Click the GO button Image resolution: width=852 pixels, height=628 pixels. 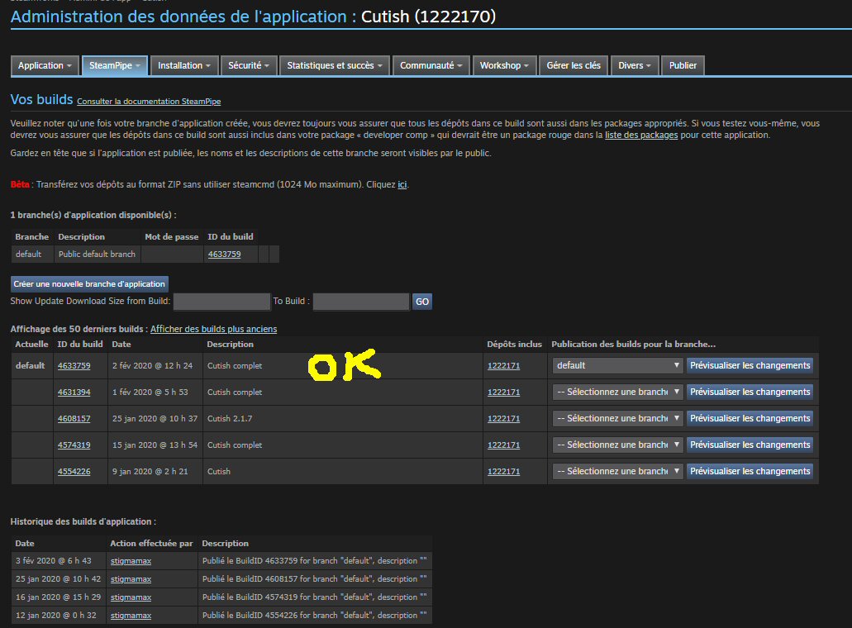[422, 302]
